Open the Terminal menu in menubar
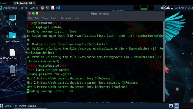This screenshot has width=193, height=109. click(66, 18)
